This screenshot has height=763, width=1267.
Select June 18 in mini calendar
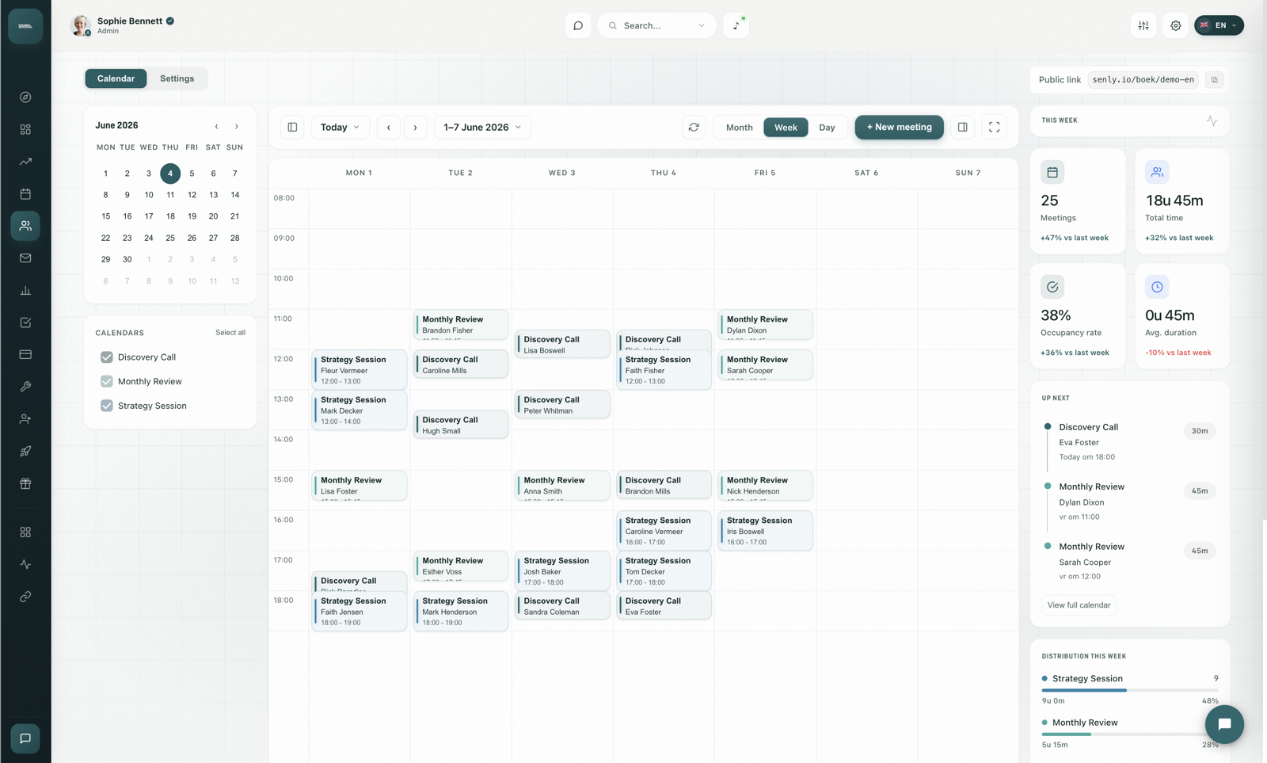pyautogui.click(x=170, y=216)
